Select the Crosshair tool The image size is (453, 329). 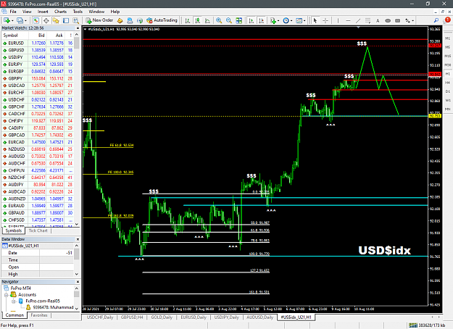(x=325, y=20)
